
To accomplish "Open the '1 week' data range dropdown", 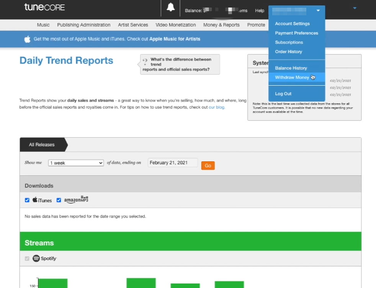I will pos(76,163).
